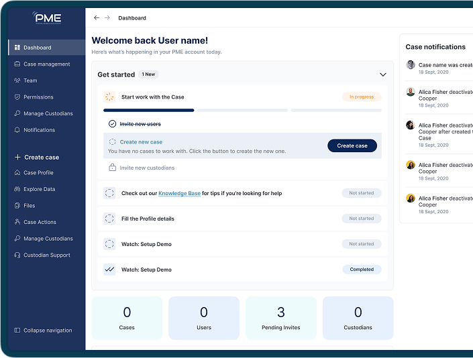
Task: Open Explore Data in the sidebar
Action: tap(39, 190)
